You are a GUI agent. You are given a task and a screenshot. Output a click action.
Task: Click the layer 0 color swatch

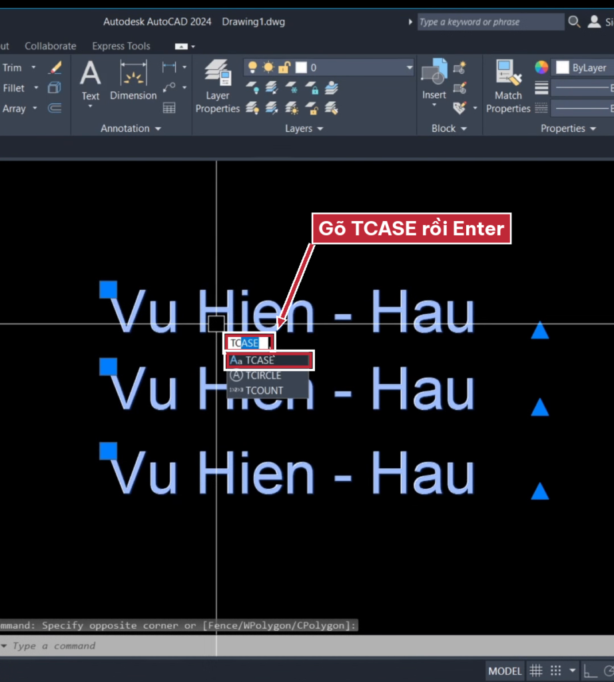pyautogui.click(x=301, y=67)
